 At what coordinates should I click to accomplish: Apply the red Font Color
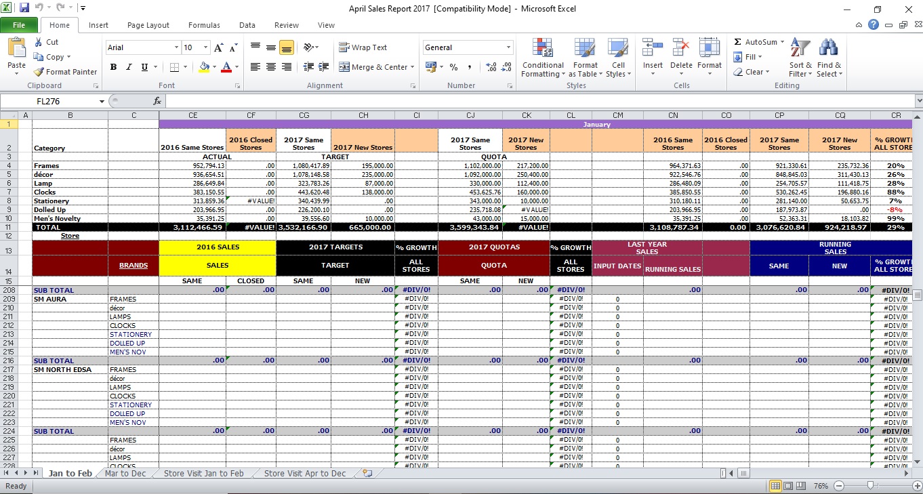pyautogui.click(x=226, y=67)
